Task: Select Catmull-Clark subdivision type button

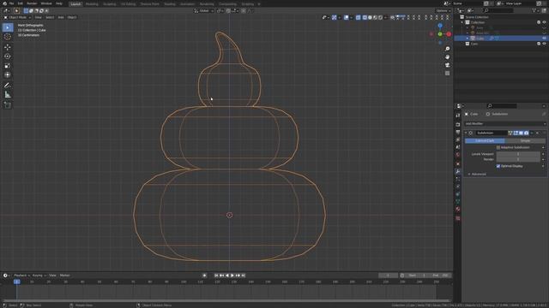Action: click(x=485, y=140)
